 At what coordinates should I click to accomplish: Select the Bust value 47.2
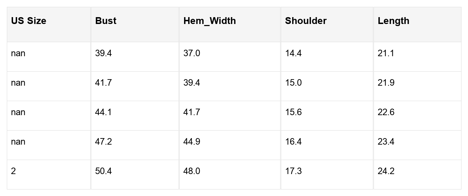click(103, 142)
